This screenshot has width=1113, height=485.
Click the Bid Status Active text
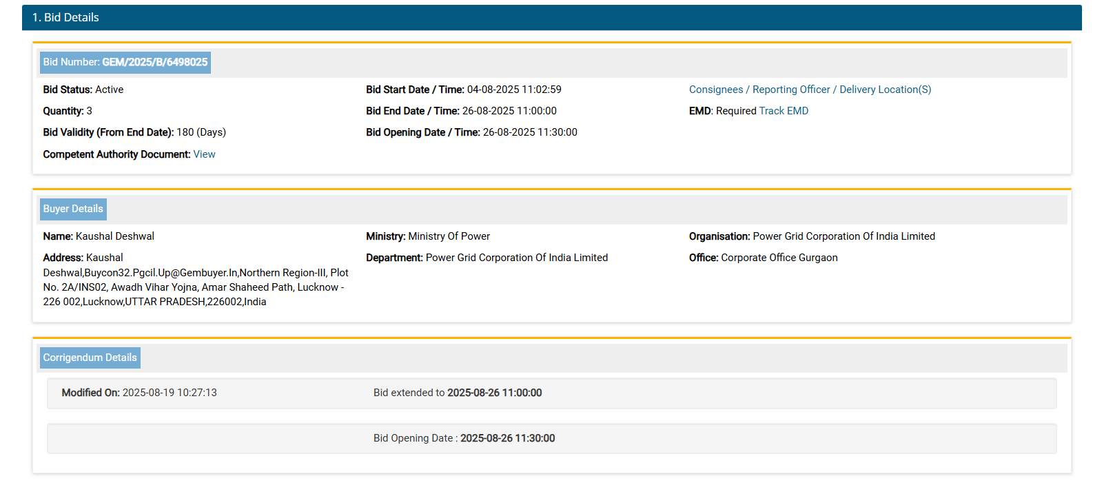point(109,90)
